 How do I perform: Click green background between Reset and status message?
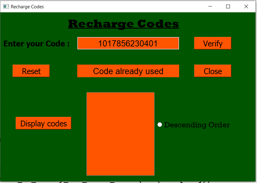click(x=63, y=71)
